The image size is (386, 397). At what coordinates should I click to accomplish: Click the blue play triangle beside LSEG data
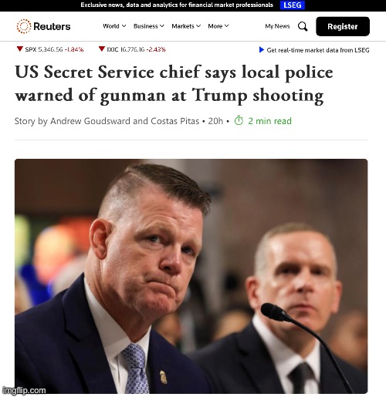[x=262, y=49]
